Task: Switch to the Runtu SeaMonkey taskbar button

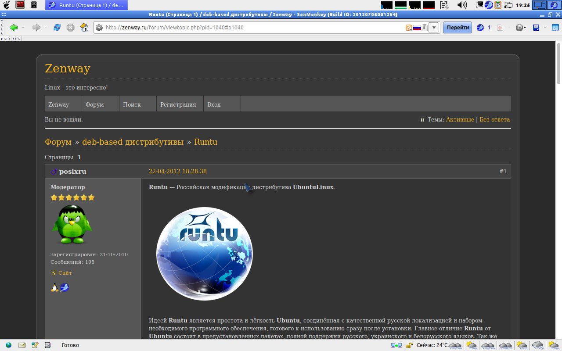Action: point(86,5)
